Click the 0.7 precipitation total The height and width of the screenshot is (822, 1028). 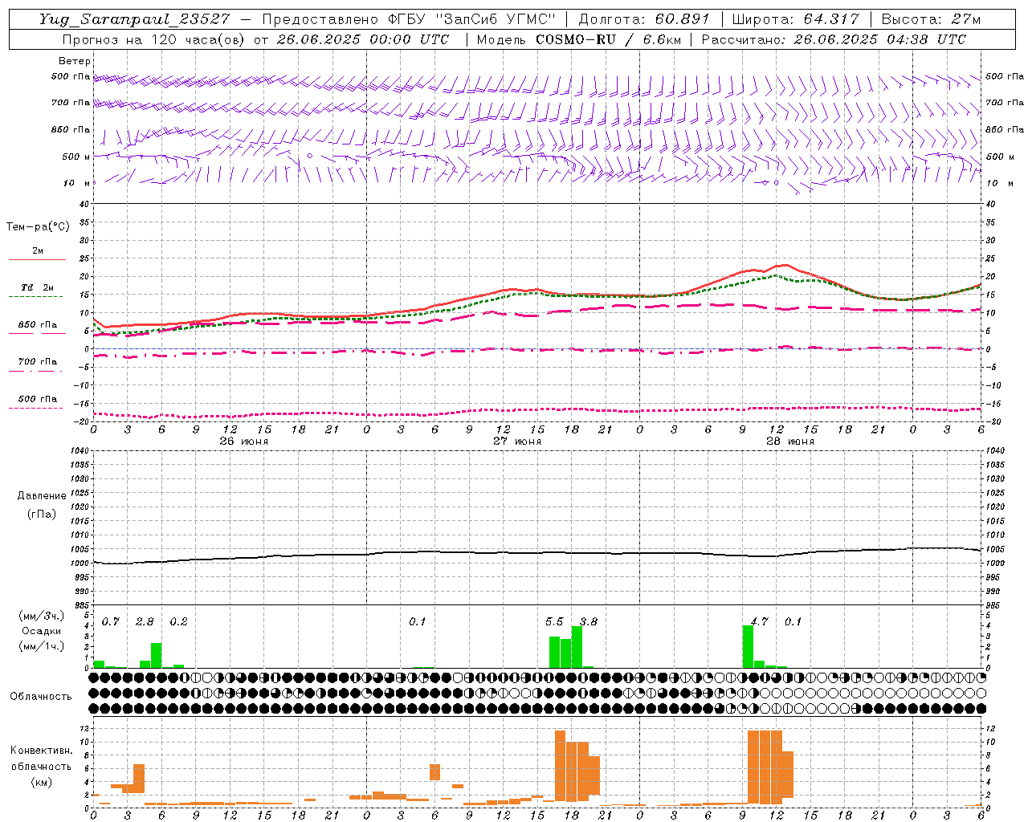pyautogui.click(x=111, y=622)
